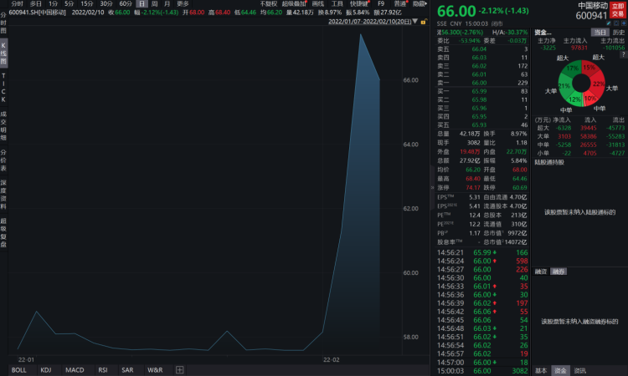Toggle 隐藏 panel visibility option
The image size is (628, 376).
tap(420, 3)
